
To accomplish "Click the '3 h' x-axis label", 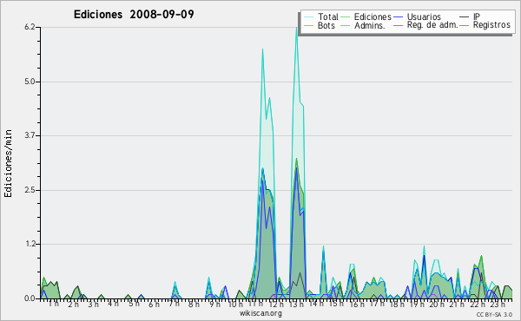I will click(x=94, y=304).
